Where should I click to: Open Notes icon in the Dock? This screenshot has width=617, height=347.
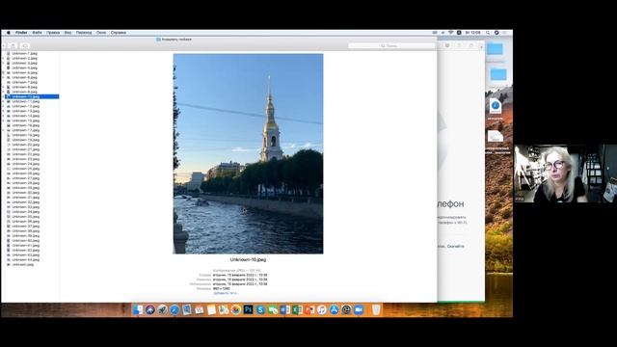[x=211, y=310]
